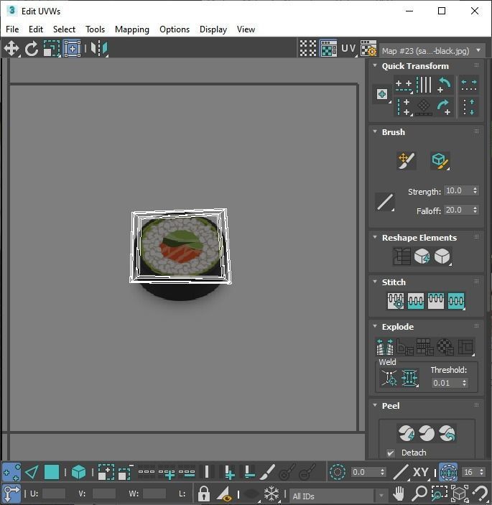Click the Strength value field

click(458, 190)
